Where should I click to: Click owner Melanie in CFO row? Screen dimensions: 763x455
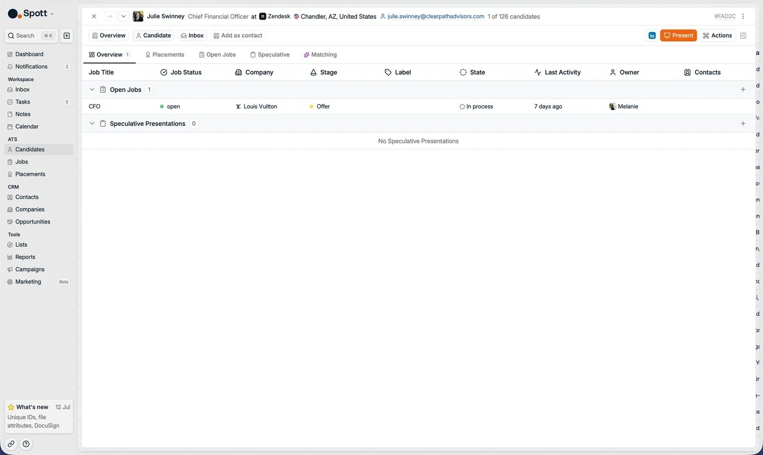click(624, 107)
